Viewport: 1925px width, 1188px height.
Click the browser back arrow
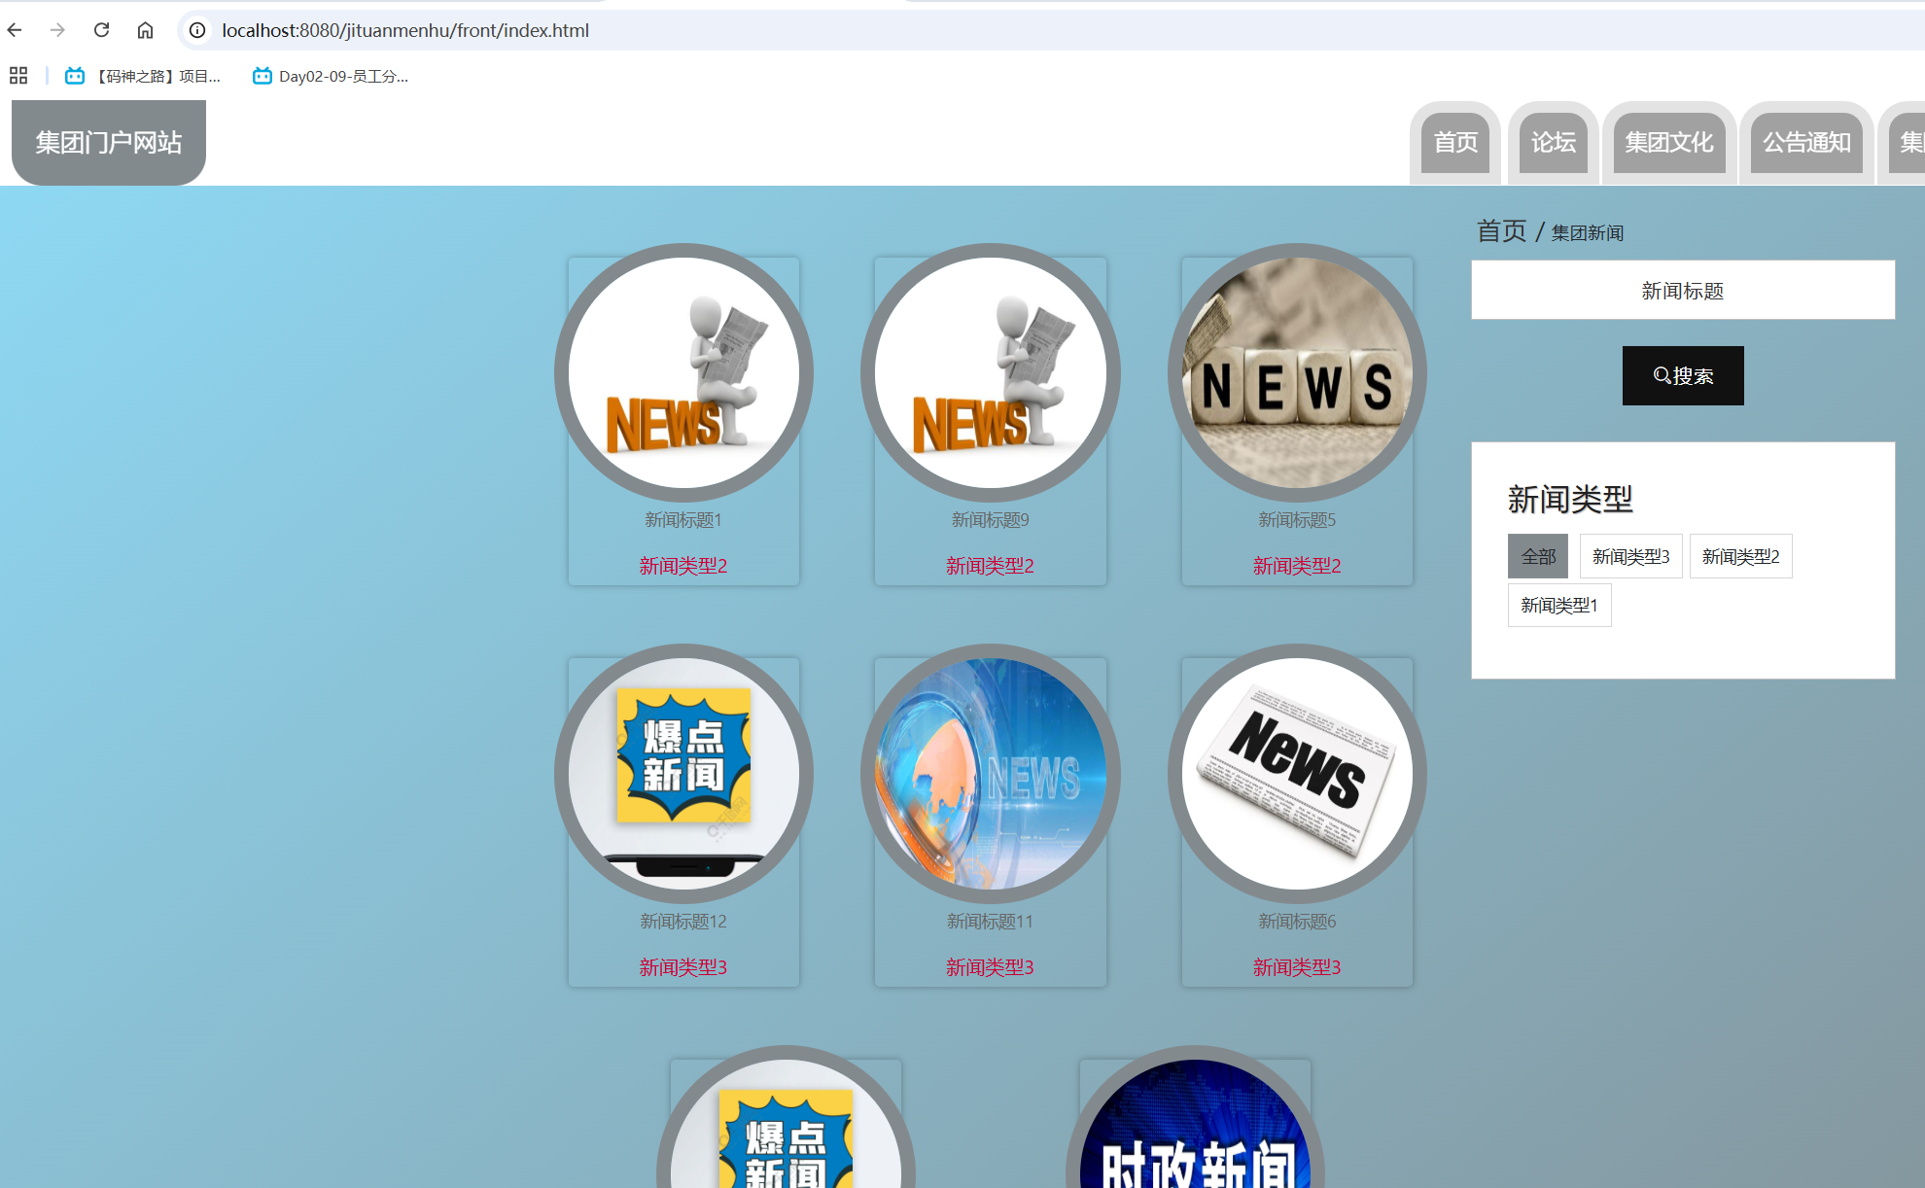15,30
